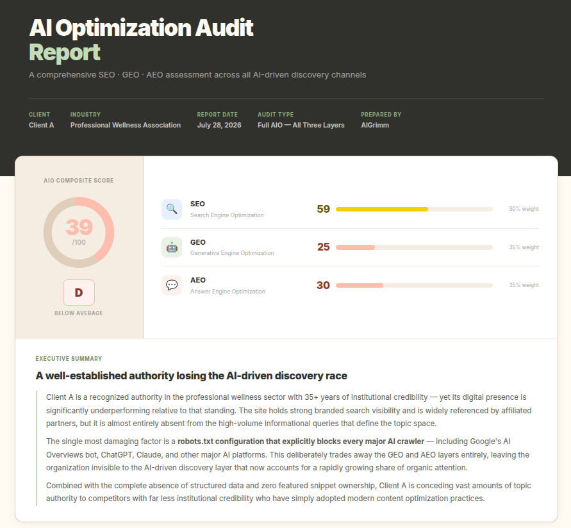Click the AEO speech bubble icon
This screenshot has height=528, width=571.
pos(172,285)
